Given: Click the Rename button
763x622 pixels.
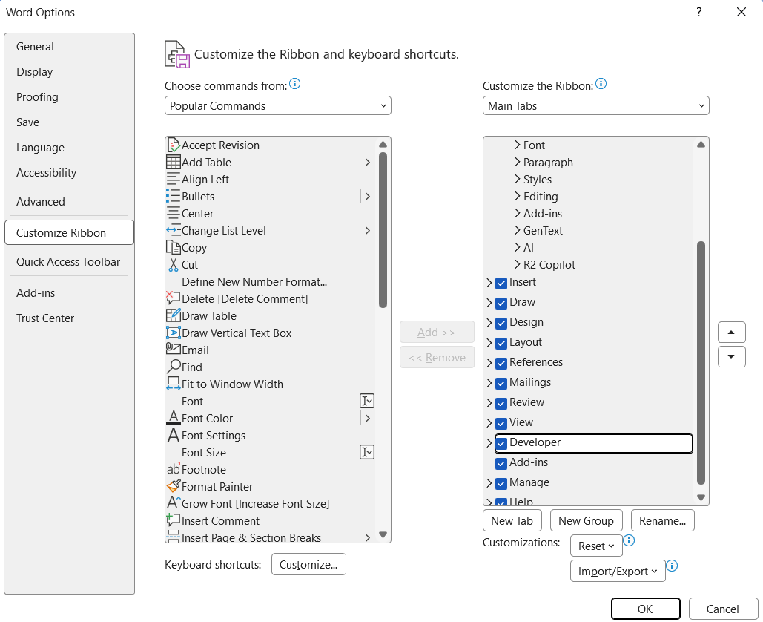Looking at the screenshot, I should 662,521.
